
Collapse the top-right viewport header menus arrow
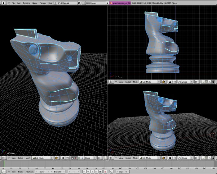116,82
